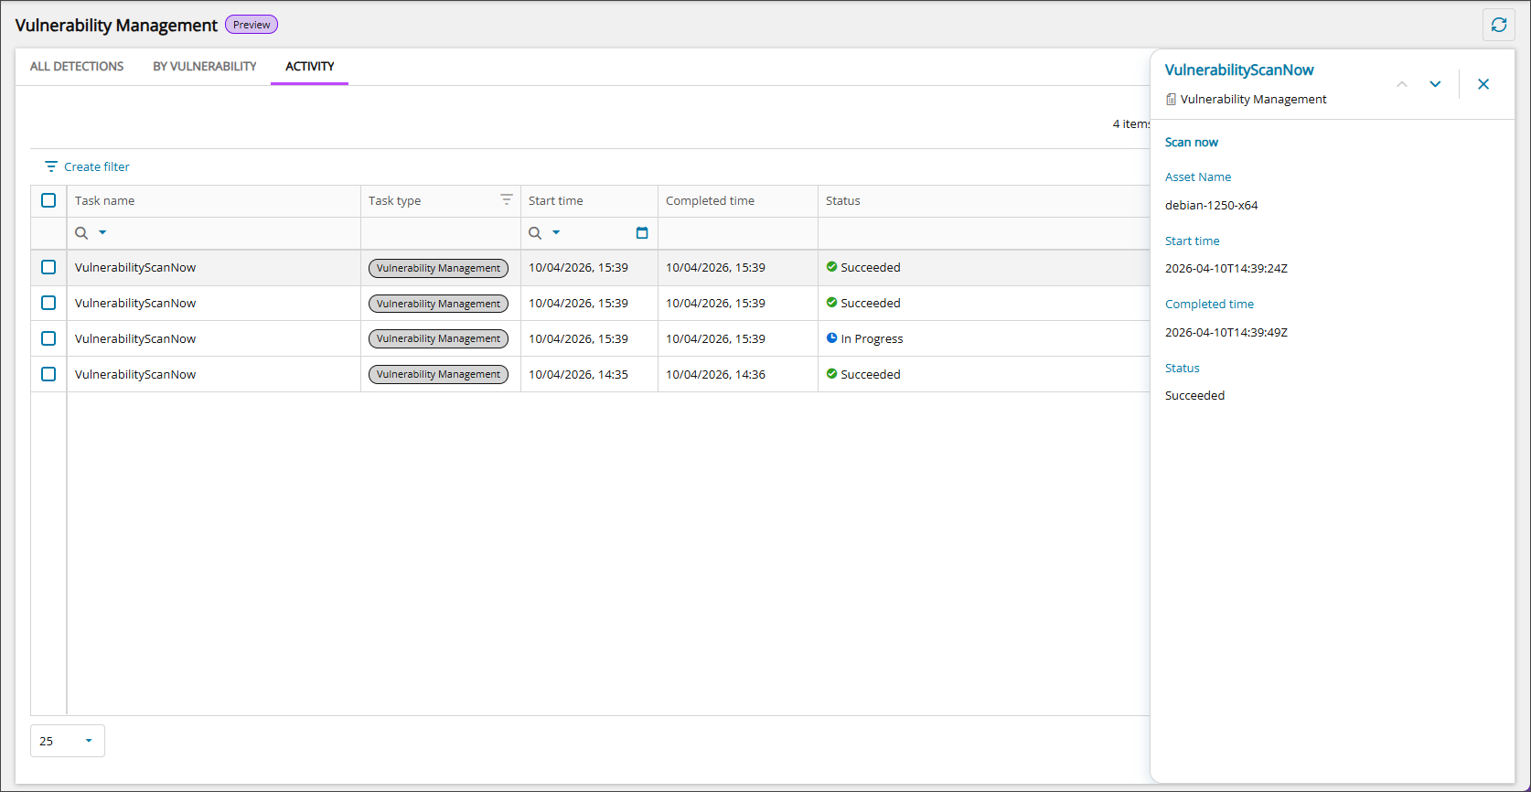
Task: Switch to the By Vulnerability tab
Action: pyautogui.click(x=204, y=67)
